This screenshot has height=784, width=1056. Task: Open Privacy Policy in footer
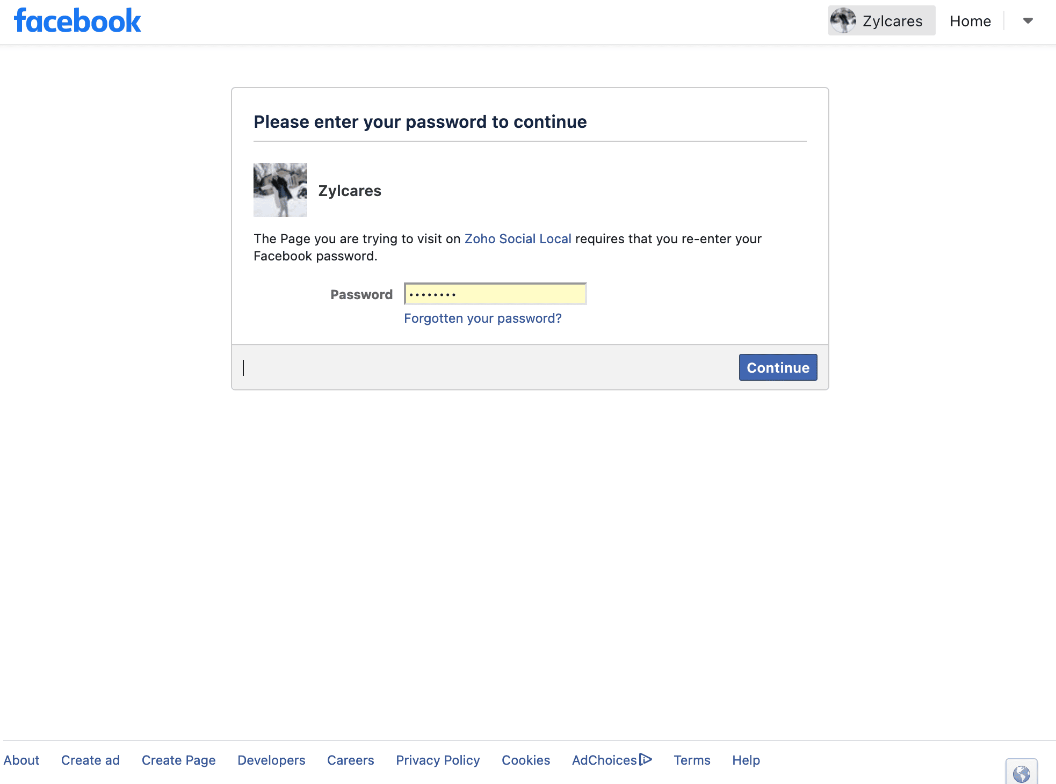[438, 760]
